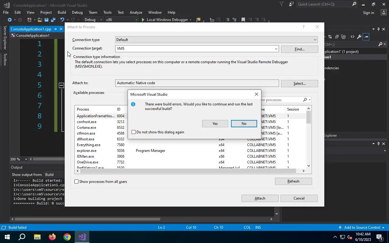
Task: Pin the ConsoleApplication1.cpp tab
Action: tap(56, 29)
